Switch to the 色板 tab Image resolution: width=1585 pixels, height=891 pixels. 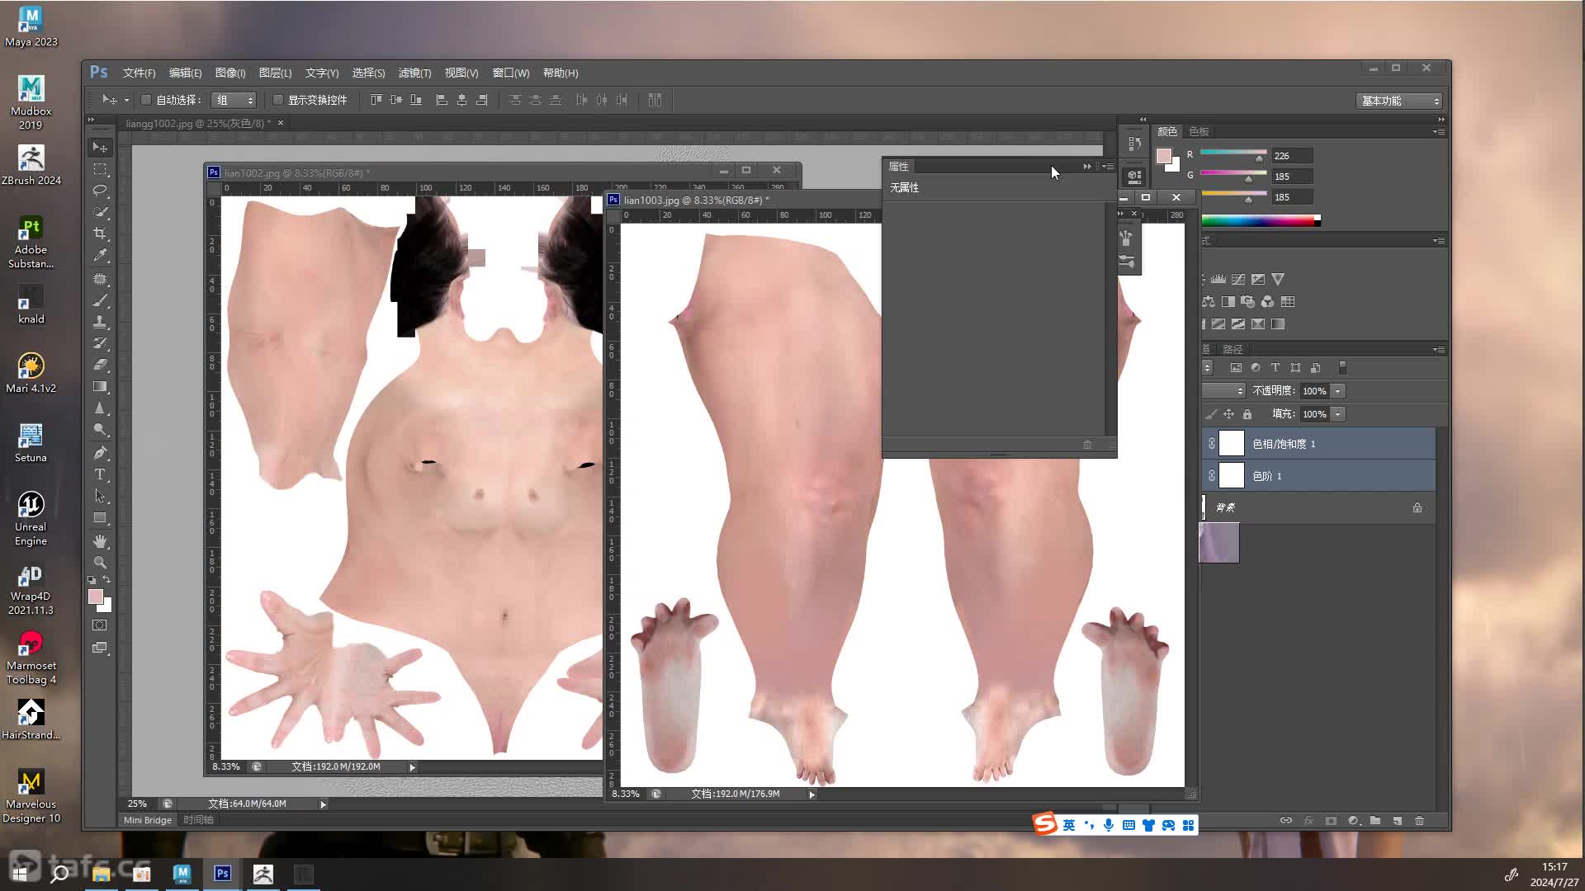pyautogui.click(x=1199, y=132)
